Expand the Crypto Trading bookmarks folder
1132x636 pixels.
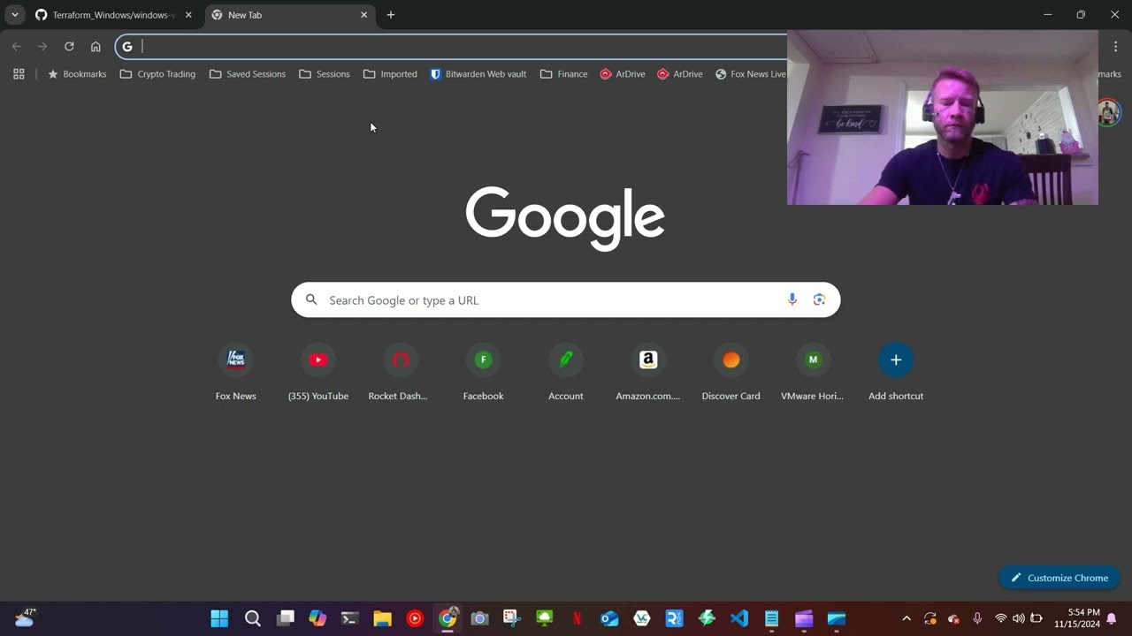pyautogui.click(x=157, y=74)
